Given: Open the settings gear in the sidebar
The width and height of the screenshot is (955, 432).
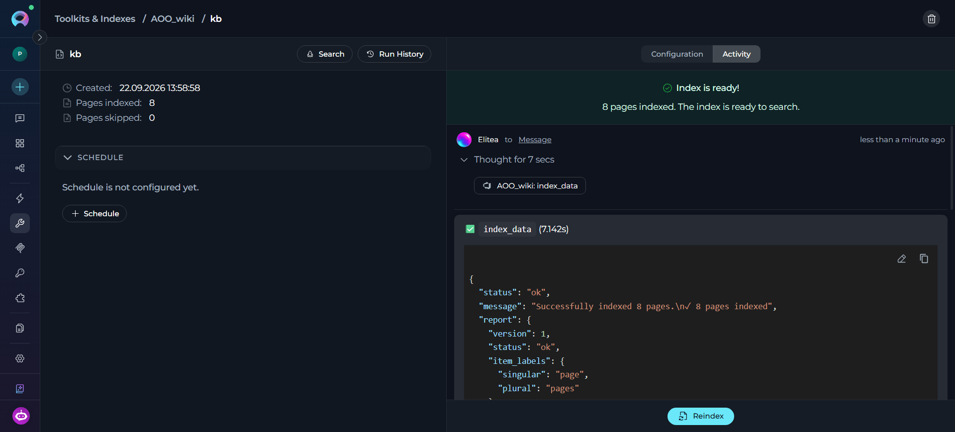Looking at the screenshot, I should pos(20,358).
